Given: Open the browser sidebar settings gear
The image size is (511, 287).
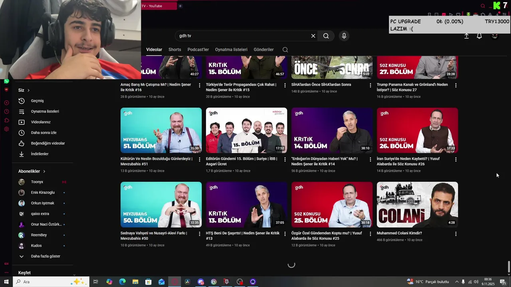Looking at the screenshot, I should tap(6, 129).
